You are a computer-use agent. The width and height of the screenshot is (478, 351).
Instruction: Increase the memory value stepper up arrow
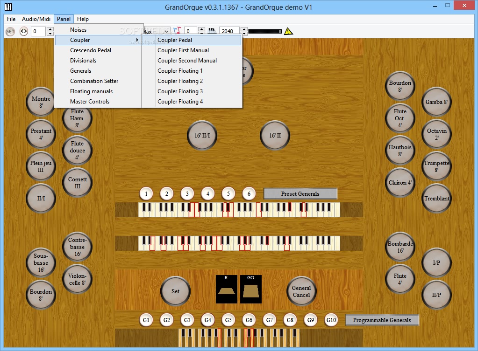(50, 29)
